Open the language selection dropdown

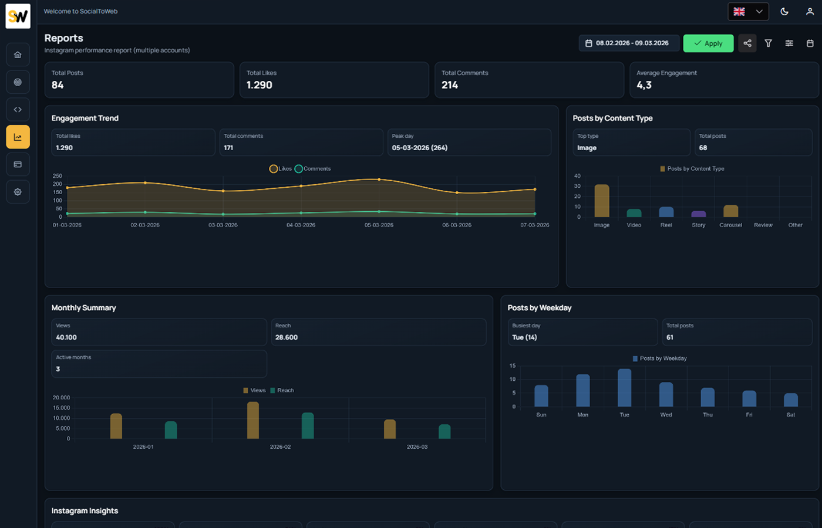(748, 11)
